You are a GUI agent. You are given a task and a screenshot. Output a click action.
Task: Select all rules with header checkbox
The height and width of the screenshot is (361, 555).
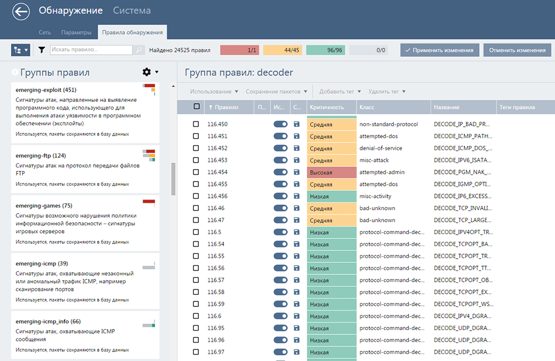point(196,107)
